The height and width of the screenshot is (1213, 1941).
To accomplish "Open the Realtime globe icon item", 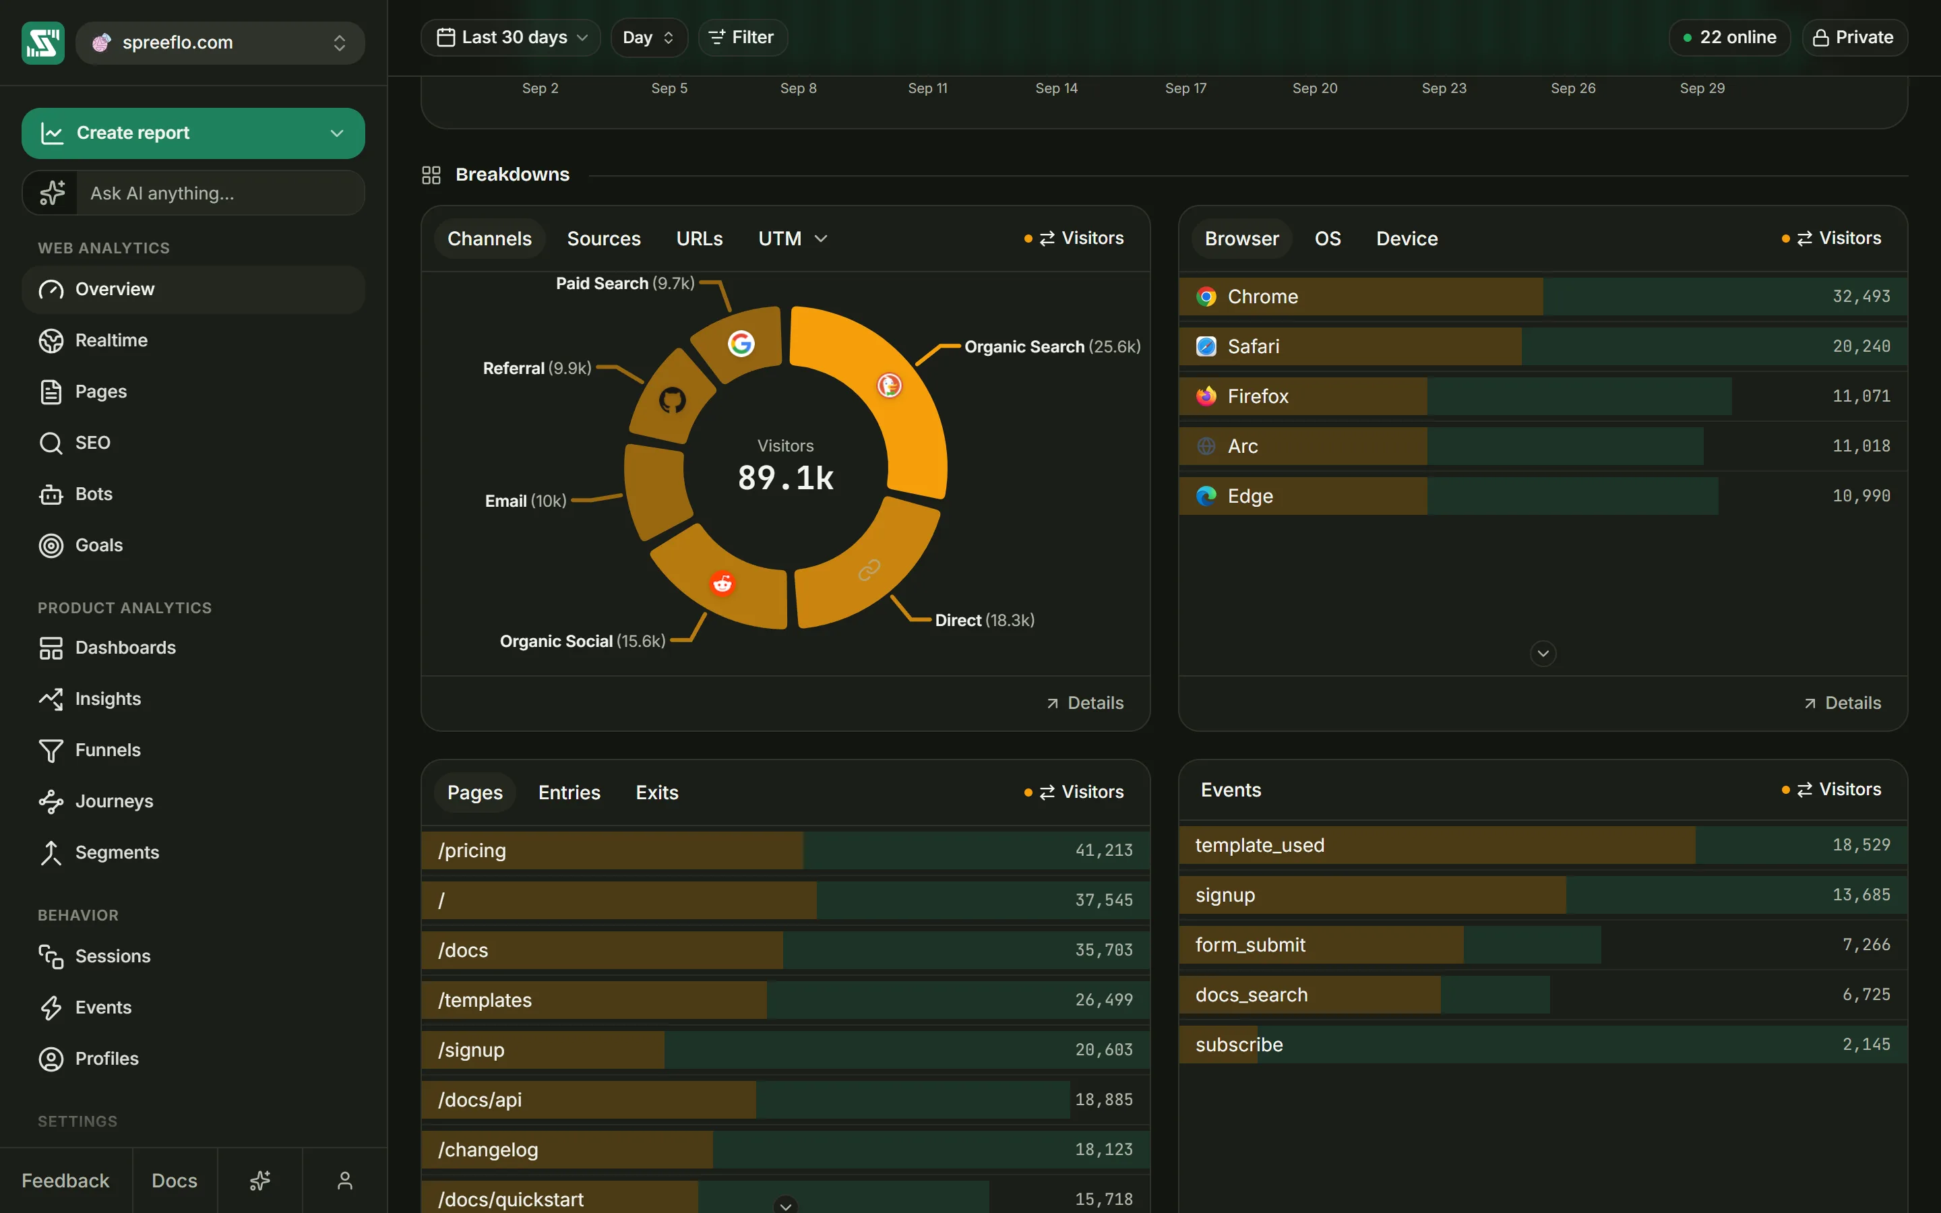I will (x=51, y=341).
